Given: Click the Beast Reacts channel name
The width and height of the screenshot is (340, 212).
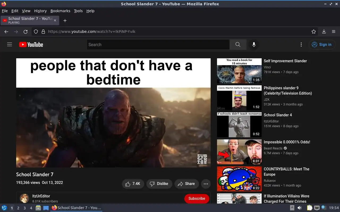Looking at the screenshot, I should point(273,148).
